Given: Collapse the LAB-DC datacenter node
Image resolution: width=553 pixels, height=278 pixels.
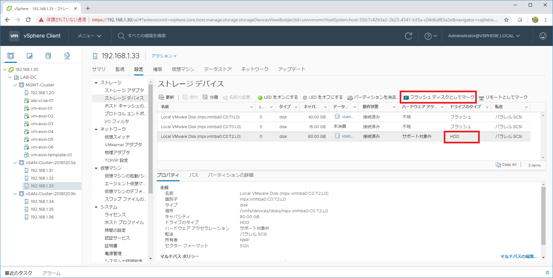Looking at the screenshot, I should coord(10,77).
